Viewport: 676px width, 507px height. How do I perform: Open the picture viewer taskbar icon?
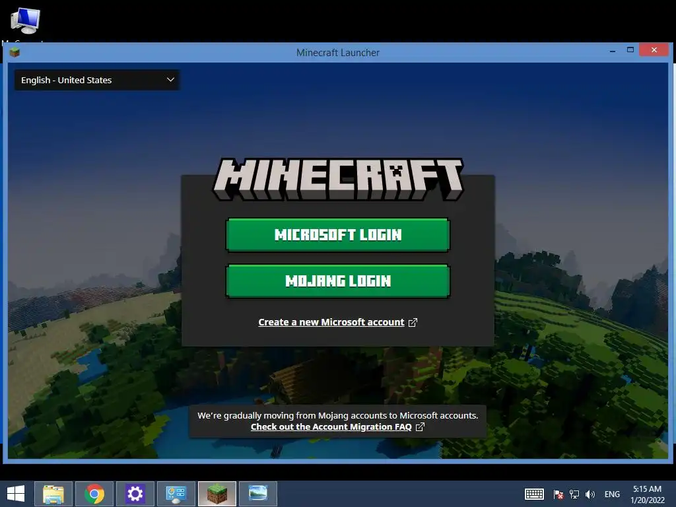click(258, 494)
